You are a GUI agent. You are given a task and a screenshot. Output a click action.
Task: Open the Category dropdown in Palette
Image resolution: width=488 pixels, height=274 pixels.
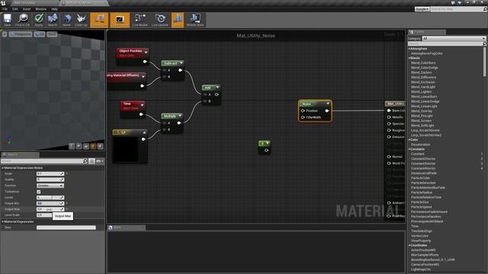click(x=454, y=39)
